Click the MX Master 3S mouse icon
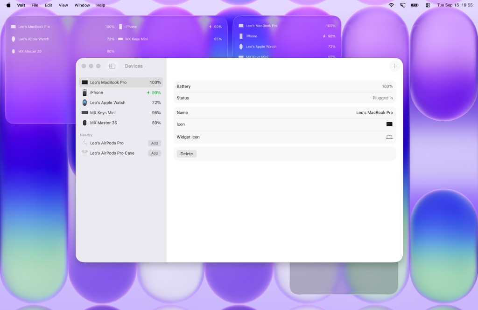 point(85,123)
